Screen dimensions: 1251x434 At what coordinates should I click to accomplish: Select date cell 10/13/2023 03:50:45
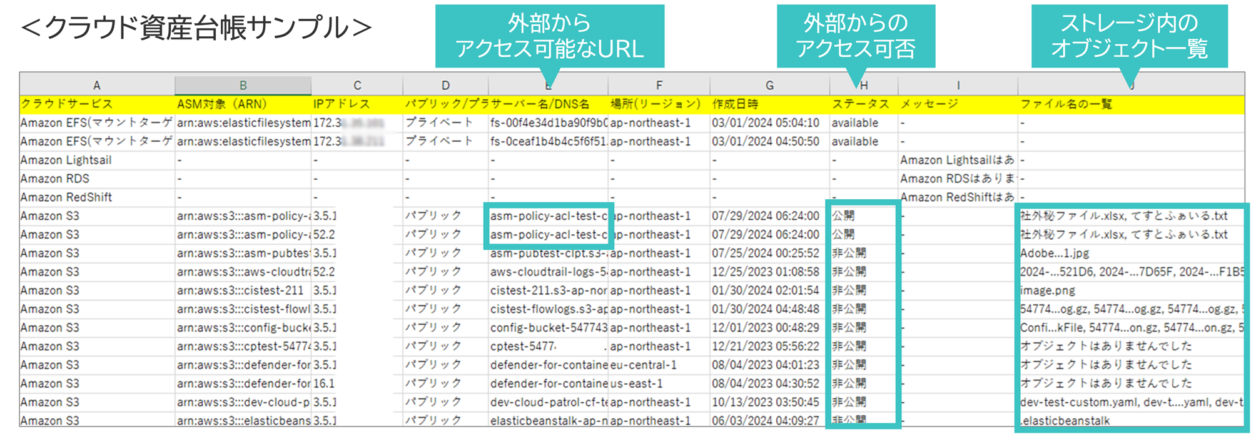click(769, 403)
